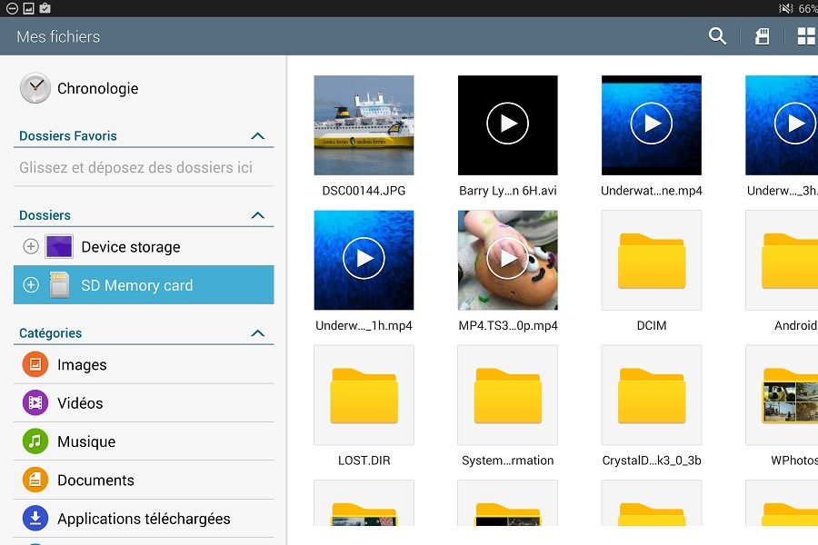Click the Dossiers Favoris section heading

click(68, 136)
